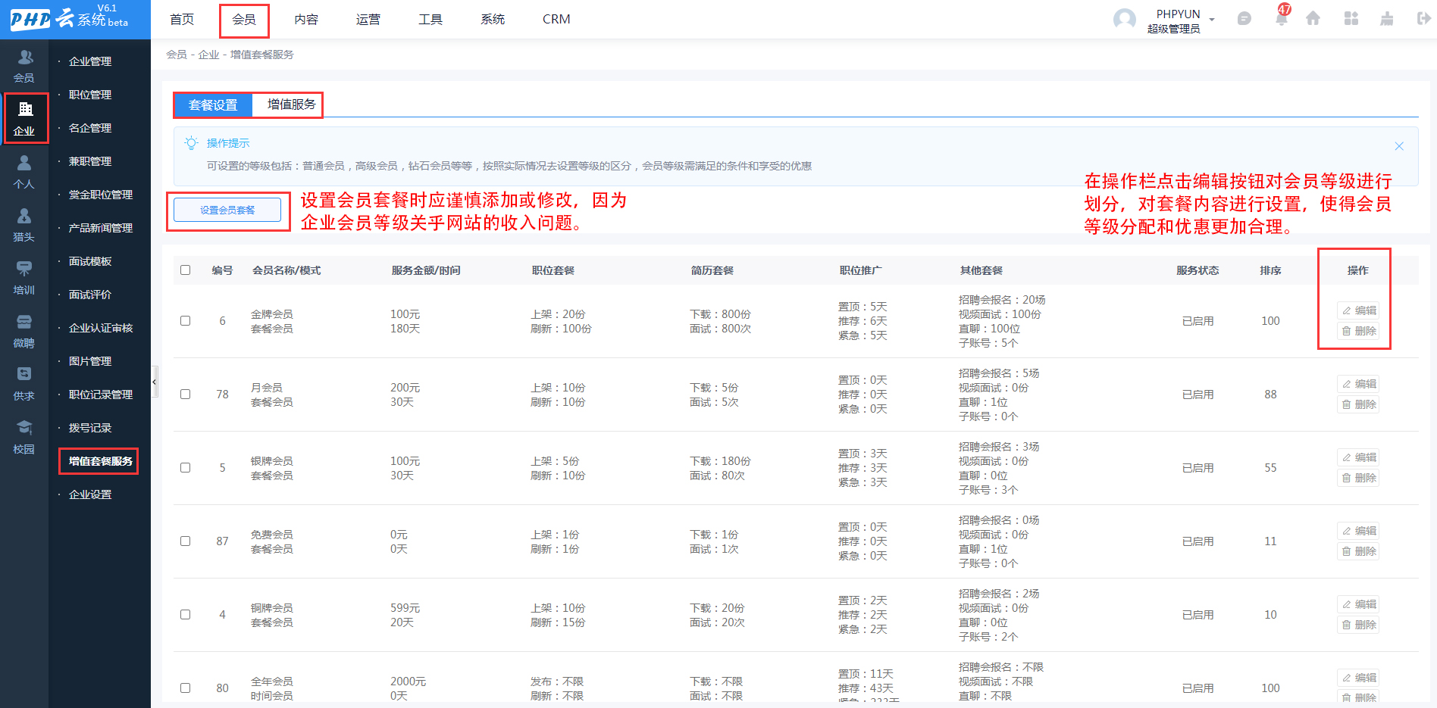Open the 会员 sidebar section icon
The height and width of the screenshot is (708, 1437).
pos(25,58)
